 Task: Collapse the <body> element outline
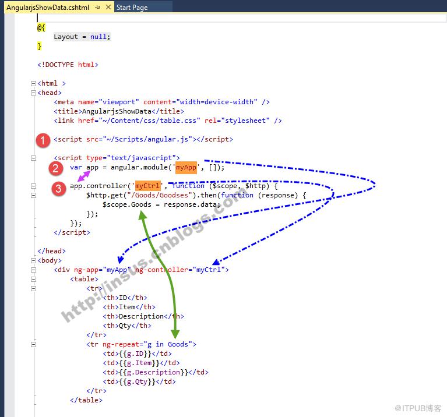tap(33, 260)
